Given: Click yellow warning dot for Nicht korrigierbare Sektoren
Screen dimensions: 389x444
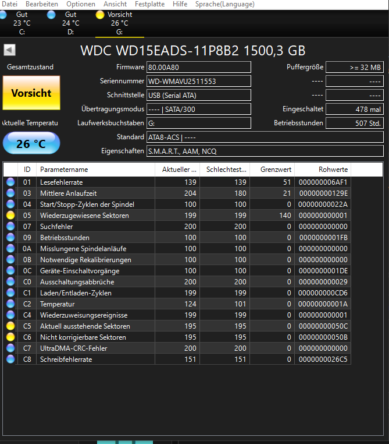Looking at the screenshot, I should (10, 337).
